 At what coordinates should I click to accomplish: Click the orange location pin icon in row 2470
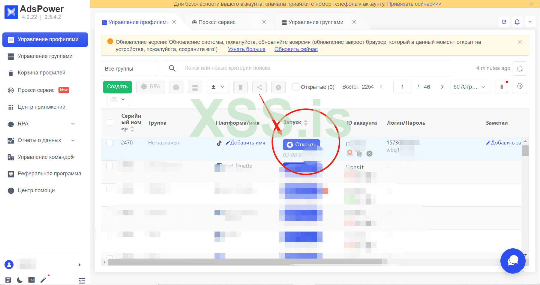pyautogui.click(x=350, y=153)
